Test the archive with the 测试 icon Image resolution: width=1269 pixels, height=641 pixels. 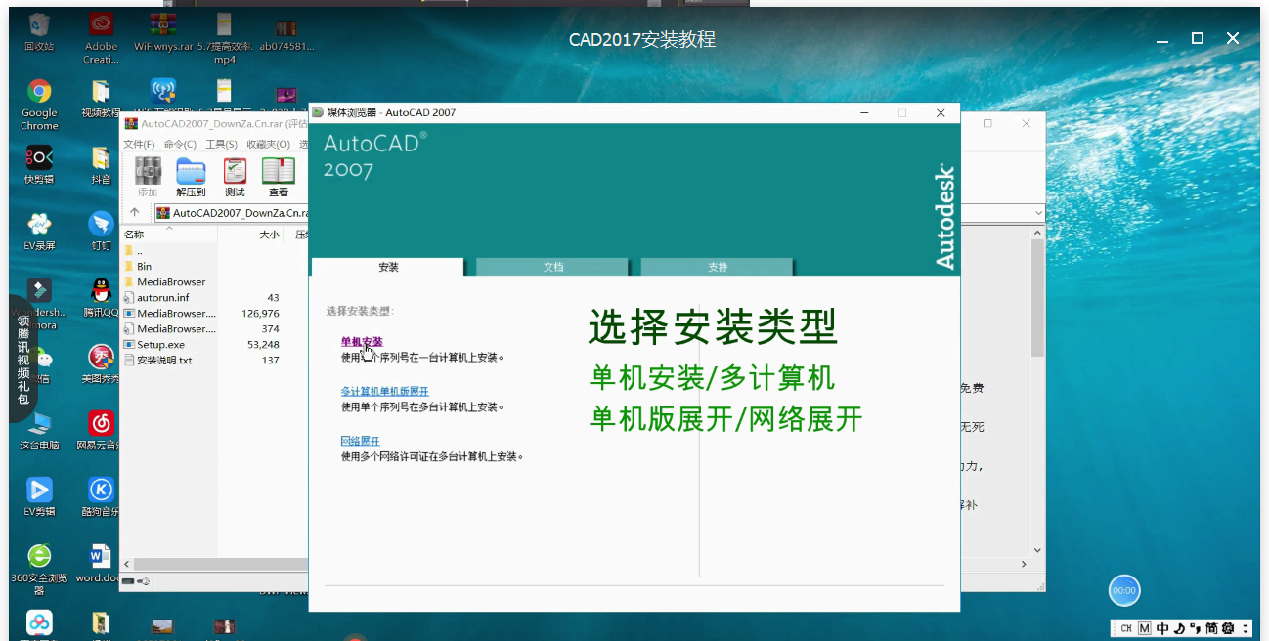(x=234, y=176)
